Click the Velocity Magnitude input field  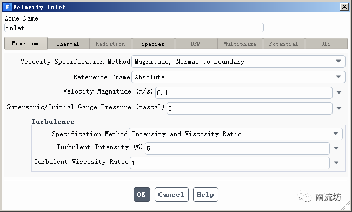(x=243, y=92)
